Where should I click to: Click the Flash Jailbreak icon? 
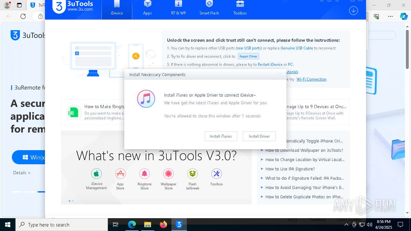192,174
